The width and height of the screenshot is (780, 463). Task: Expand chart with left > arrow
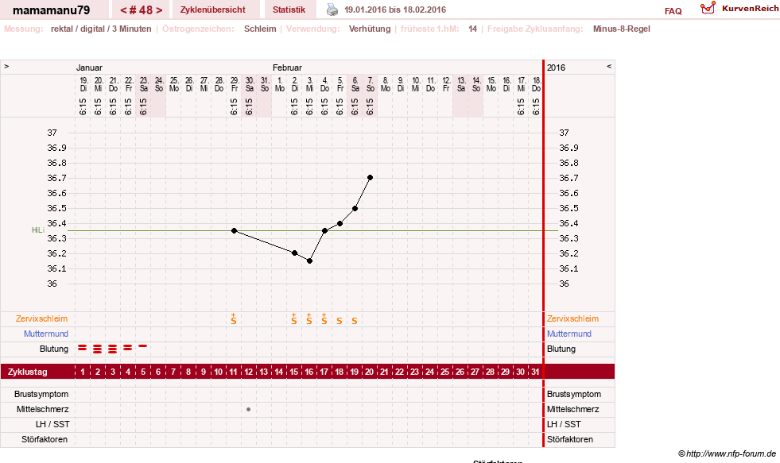6,66
